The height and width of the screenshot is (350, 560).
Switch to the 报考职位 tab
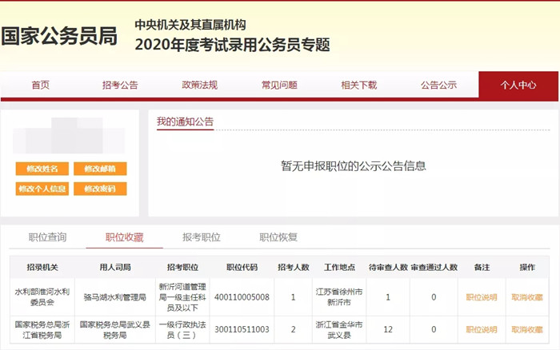click(202, 237)
